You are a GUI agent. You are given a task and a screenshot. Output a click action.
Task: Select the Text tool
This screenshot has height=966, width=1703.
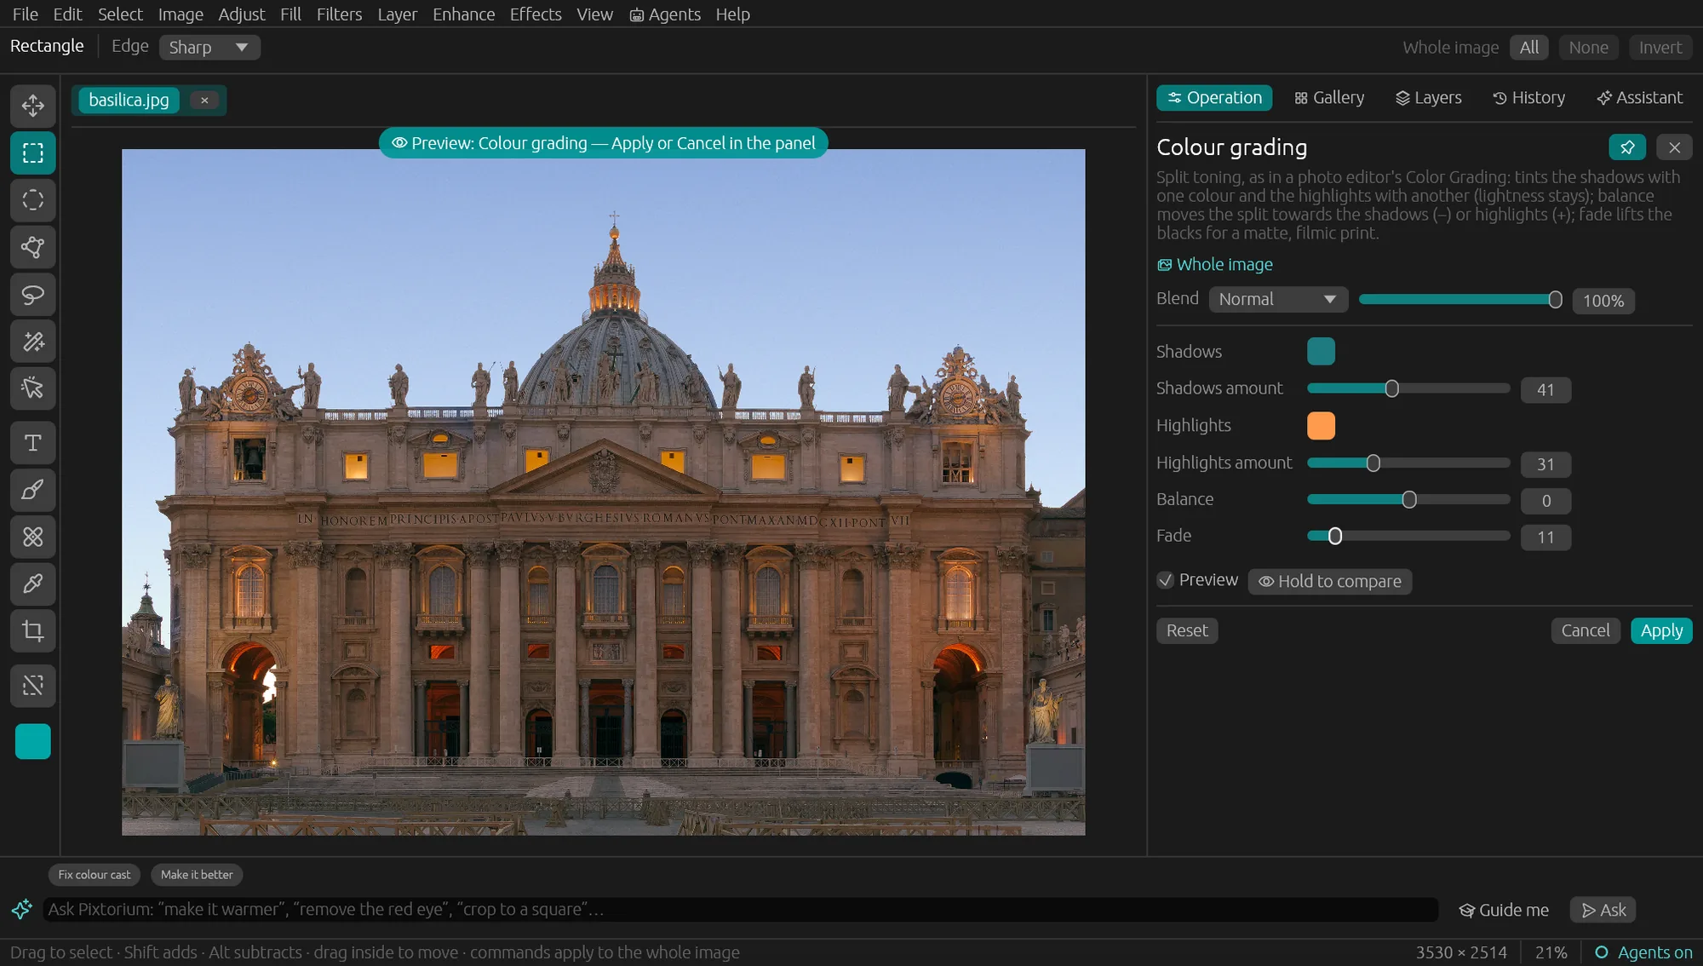point(33,443)
